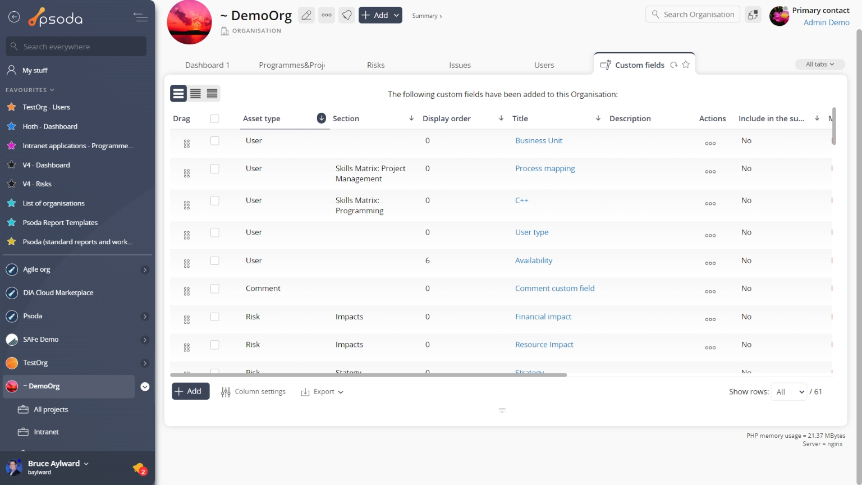
Task: Switch to the Users tab
Action: coord(544,65)
